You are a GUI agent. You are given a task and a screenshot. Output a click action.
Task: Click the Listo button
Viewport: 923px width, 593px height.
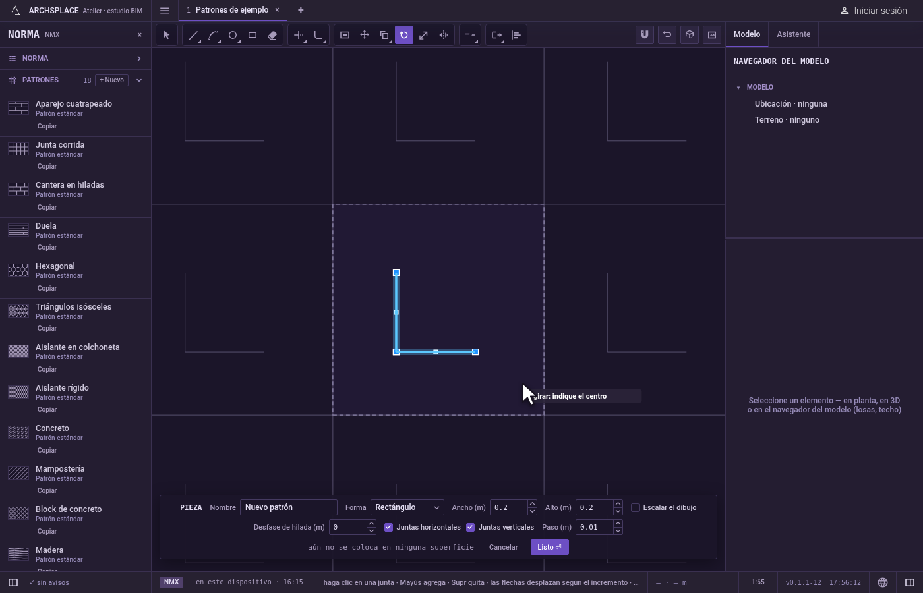coord(549,547)
